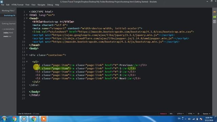Expand the screenshots folder
The height and width of the screenshot is (122, 217).
8,29
